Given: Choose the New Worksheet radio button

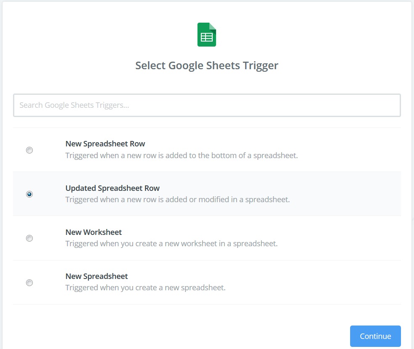Looking at the screenshot, I should 29,238.
